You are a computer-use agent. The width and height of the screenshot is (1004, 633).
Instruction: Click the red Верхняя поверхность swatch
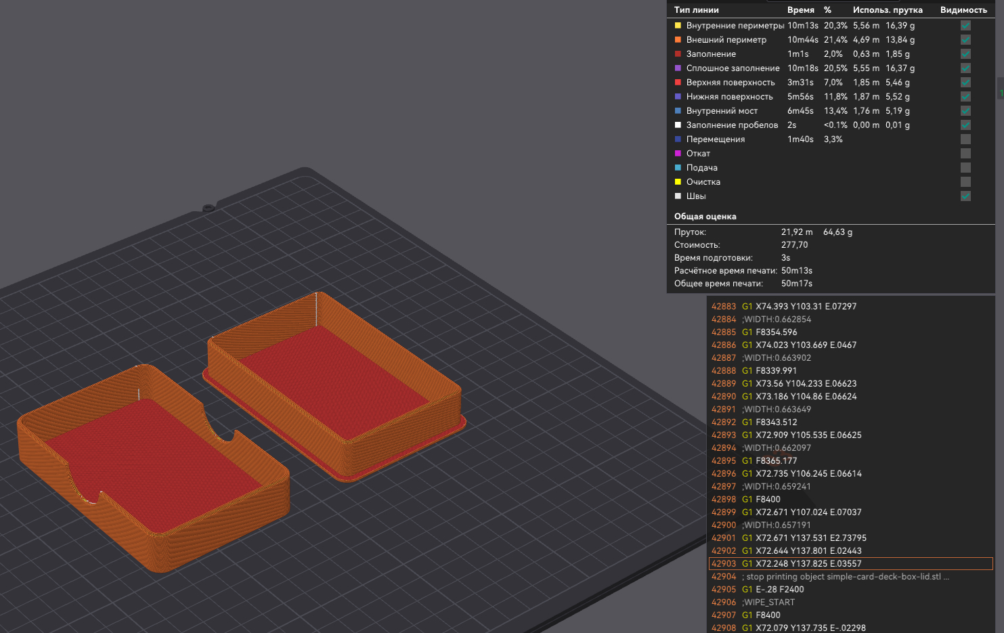[x=678, y=83]
